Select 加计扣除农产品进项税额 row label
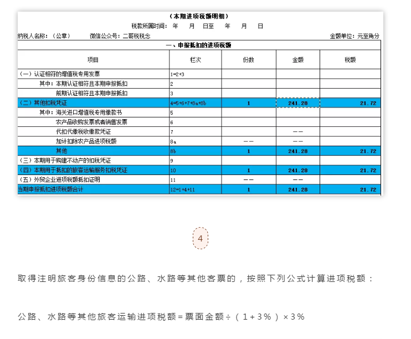Viewport: 411px width, 339px height. coord(86,141)
